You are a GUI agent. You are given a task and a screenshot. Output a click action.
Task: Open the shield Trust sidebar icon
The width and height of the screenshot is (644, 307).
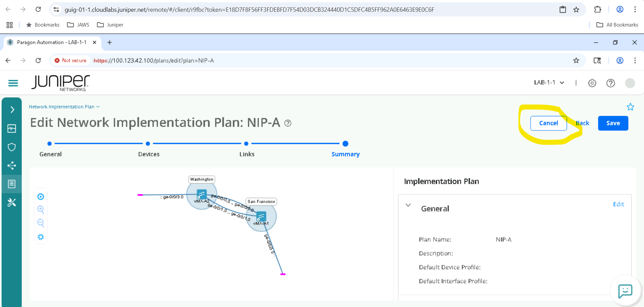pyautogui.click(x=12, y=147)
